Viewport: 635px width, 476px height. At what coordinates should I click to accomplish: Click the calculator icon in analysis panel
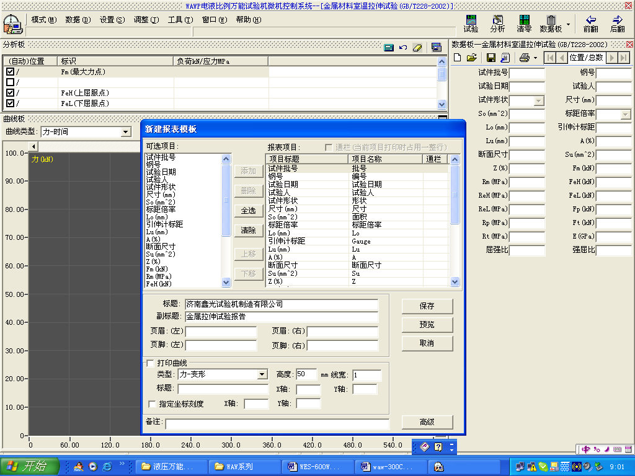[388, 48]
